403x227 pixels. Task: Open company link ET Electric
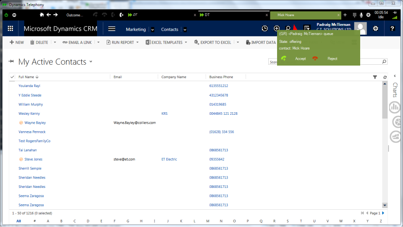tap(169, 159)
